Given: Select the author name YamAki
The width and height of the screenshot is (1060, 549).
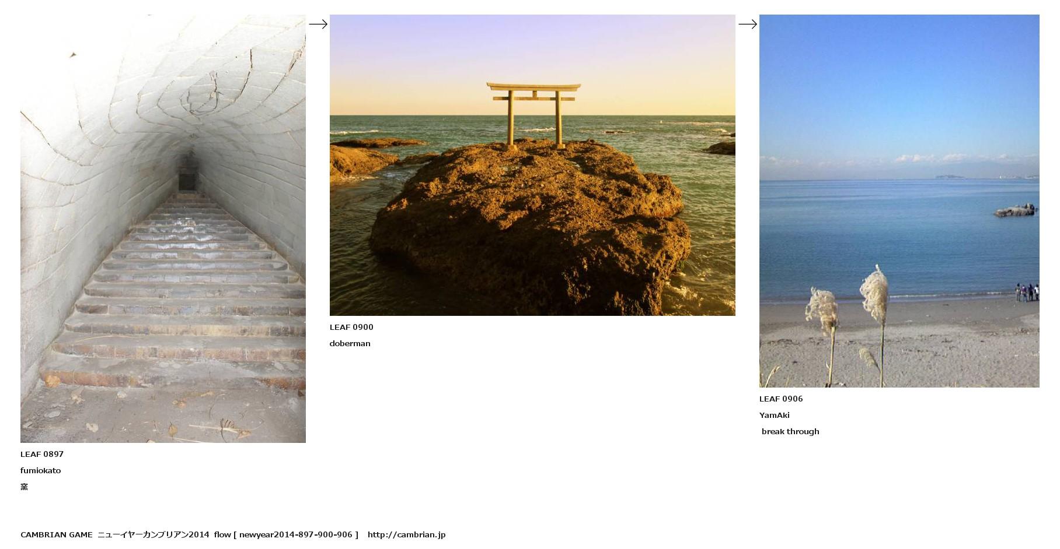Looking at the screenshot, I should 775,415.
